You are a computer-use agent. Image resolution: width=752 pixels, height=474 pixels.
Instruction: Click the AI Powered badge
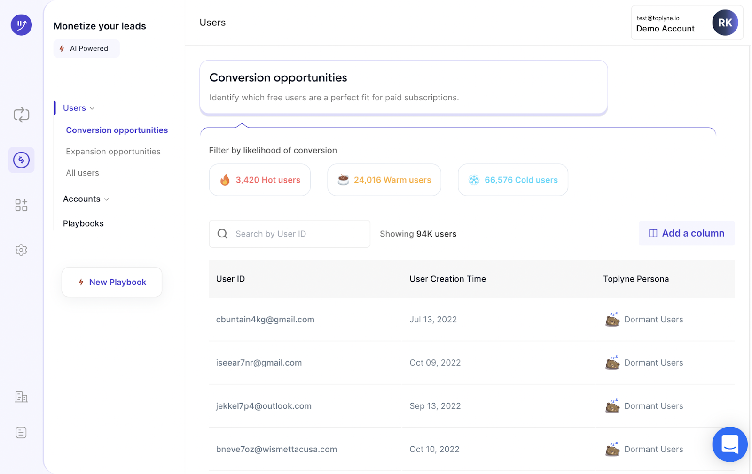coord(86,48)
